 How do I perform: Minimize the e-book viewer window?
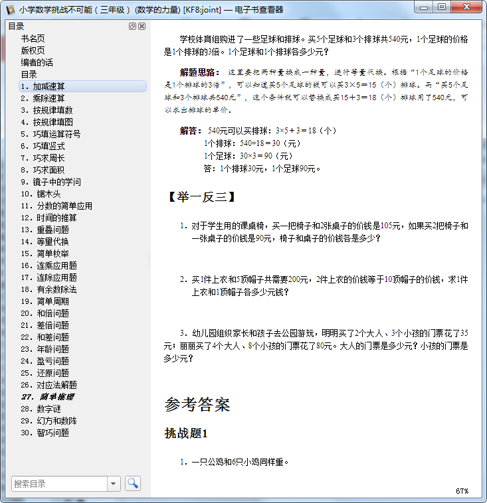424,7
